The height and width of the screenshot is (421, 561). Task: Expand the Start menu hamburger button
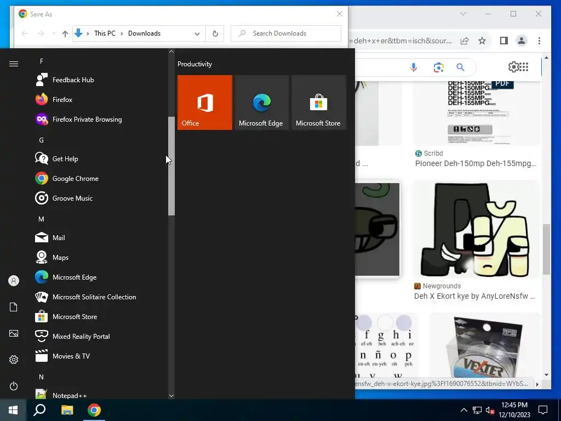click(x=14, y=64)
